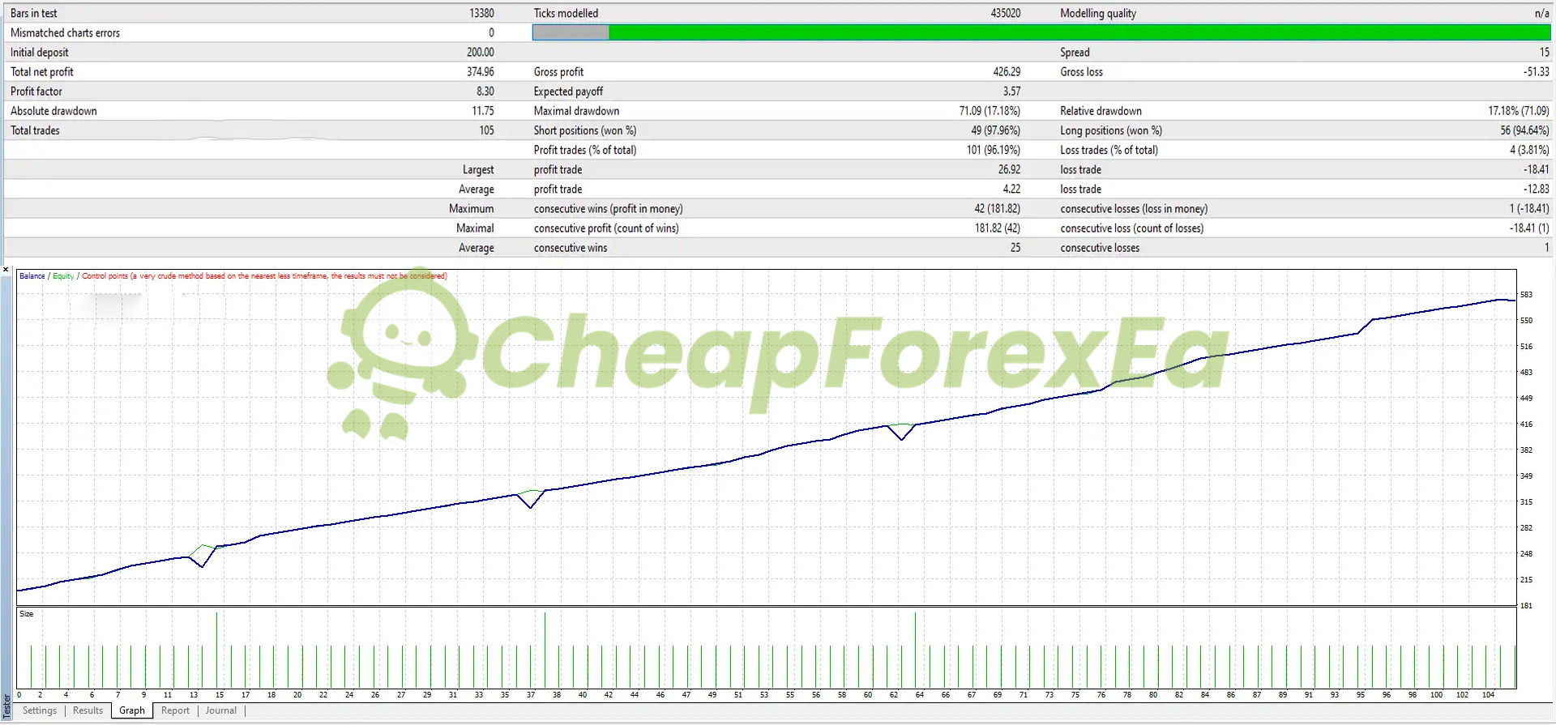Open the Settings tab
The image size is (1556, 725).
coord(40,711)
